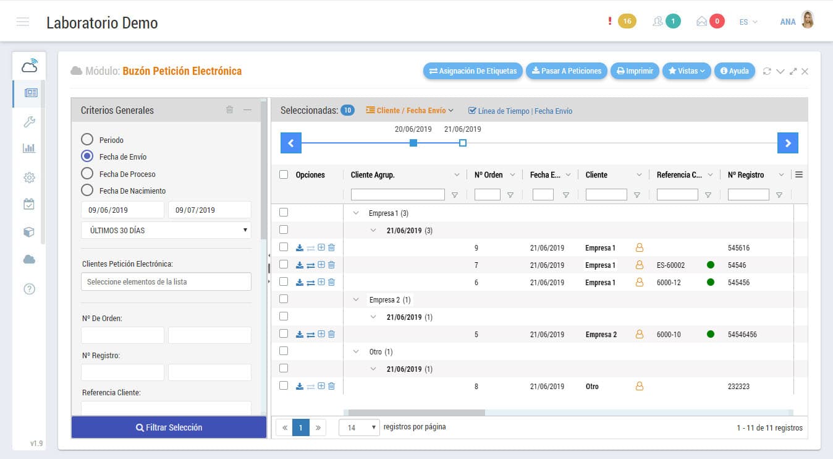This screenshot has width=833, height=459.
Task: Click the Clientes Petición Electrónica selection field
Action: [166, 281]
